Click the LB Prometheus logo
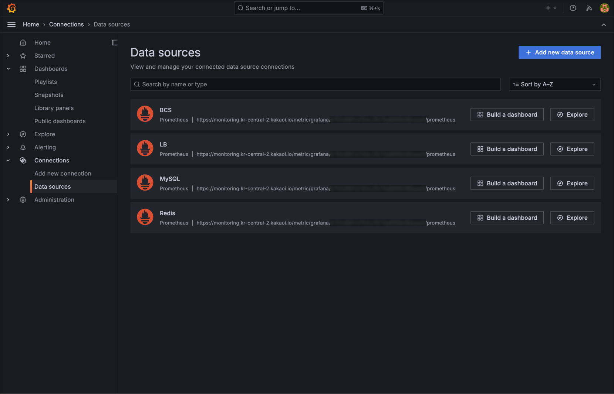The width and height of the screenshot is (614, 394). click(x=145, y=148)
